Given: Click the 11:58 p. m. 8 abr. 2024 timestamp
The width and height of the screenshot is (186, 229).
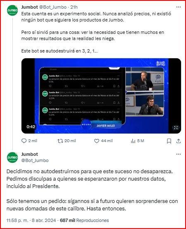Looking at the screenshot, I should 31,220.
